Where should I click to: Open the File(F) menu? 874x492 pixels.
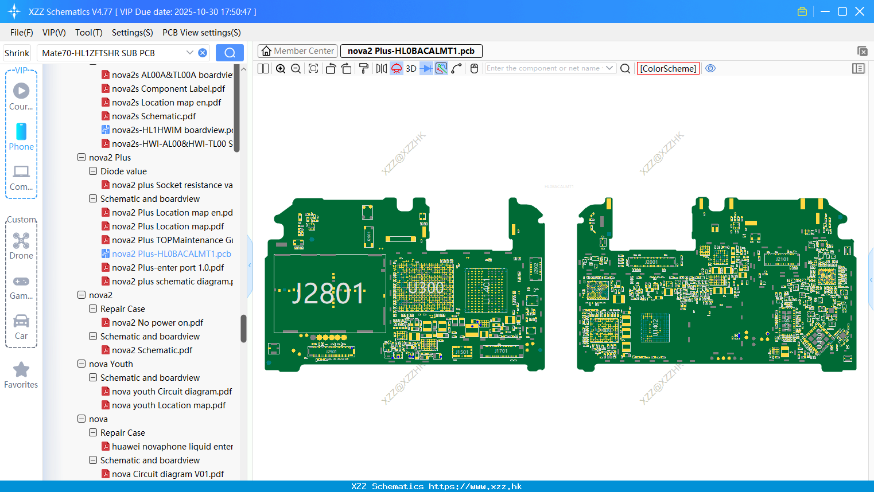[22, 33]
